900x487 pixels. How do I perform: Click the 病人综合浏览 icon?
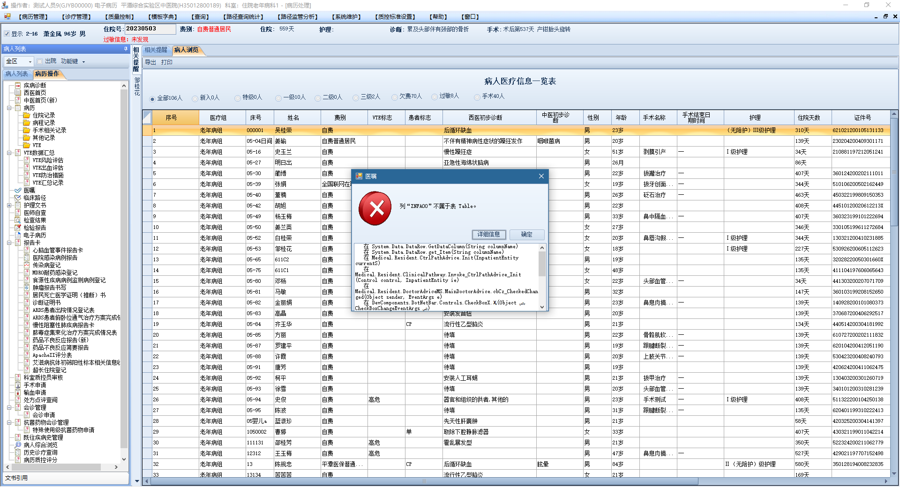point(18,445)
